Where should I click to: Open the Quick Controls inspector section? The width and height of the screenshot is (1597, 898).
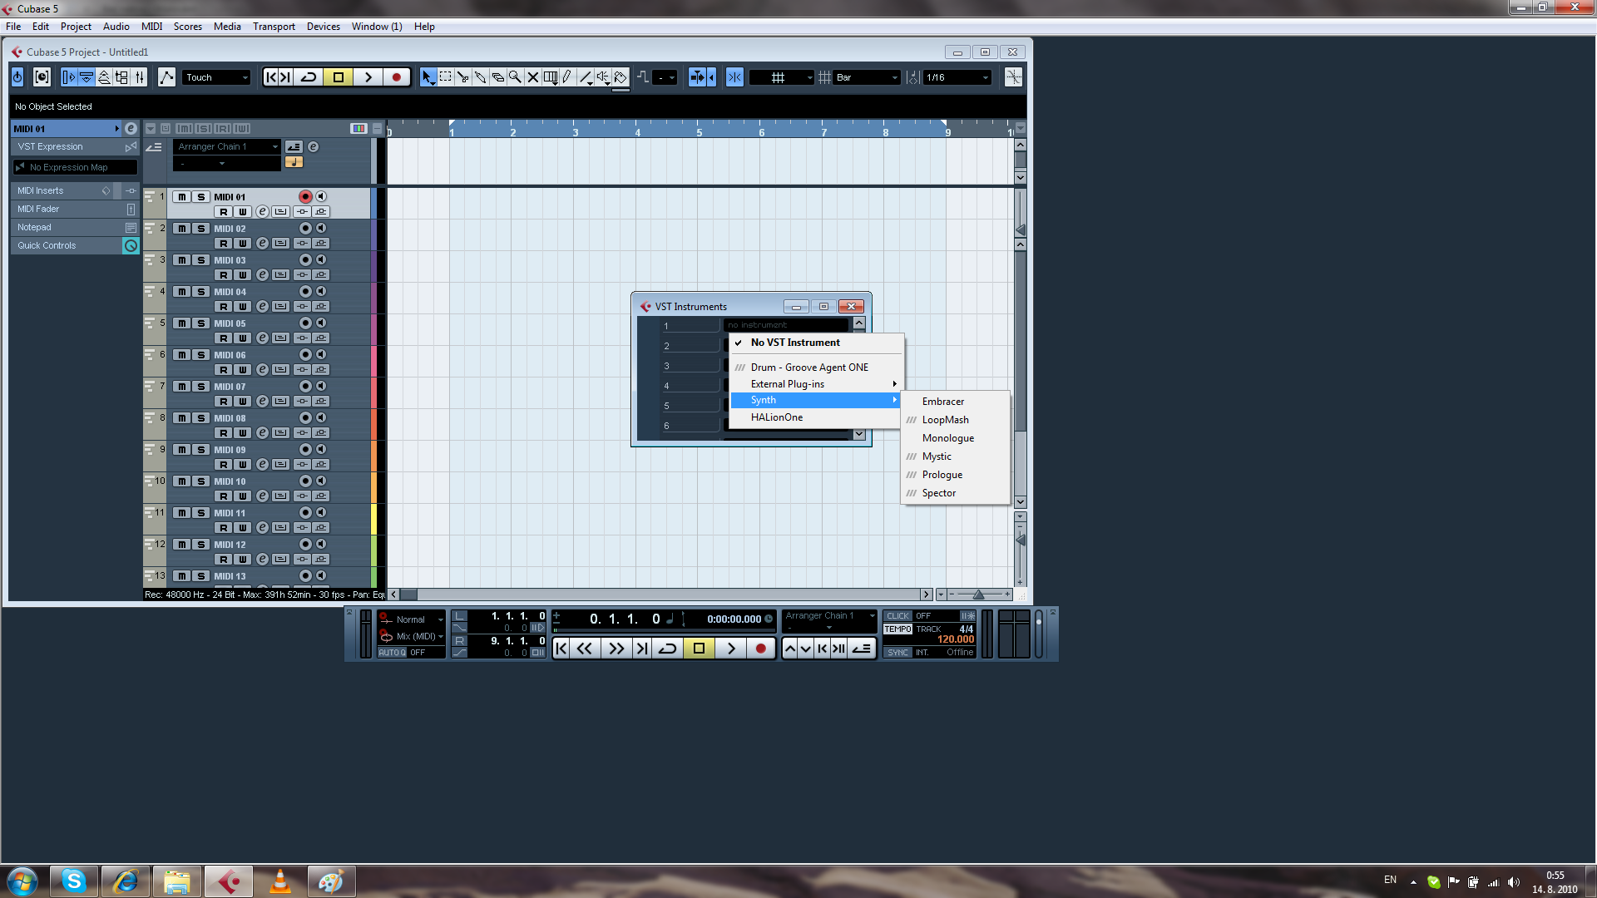[x=47, y=245]
